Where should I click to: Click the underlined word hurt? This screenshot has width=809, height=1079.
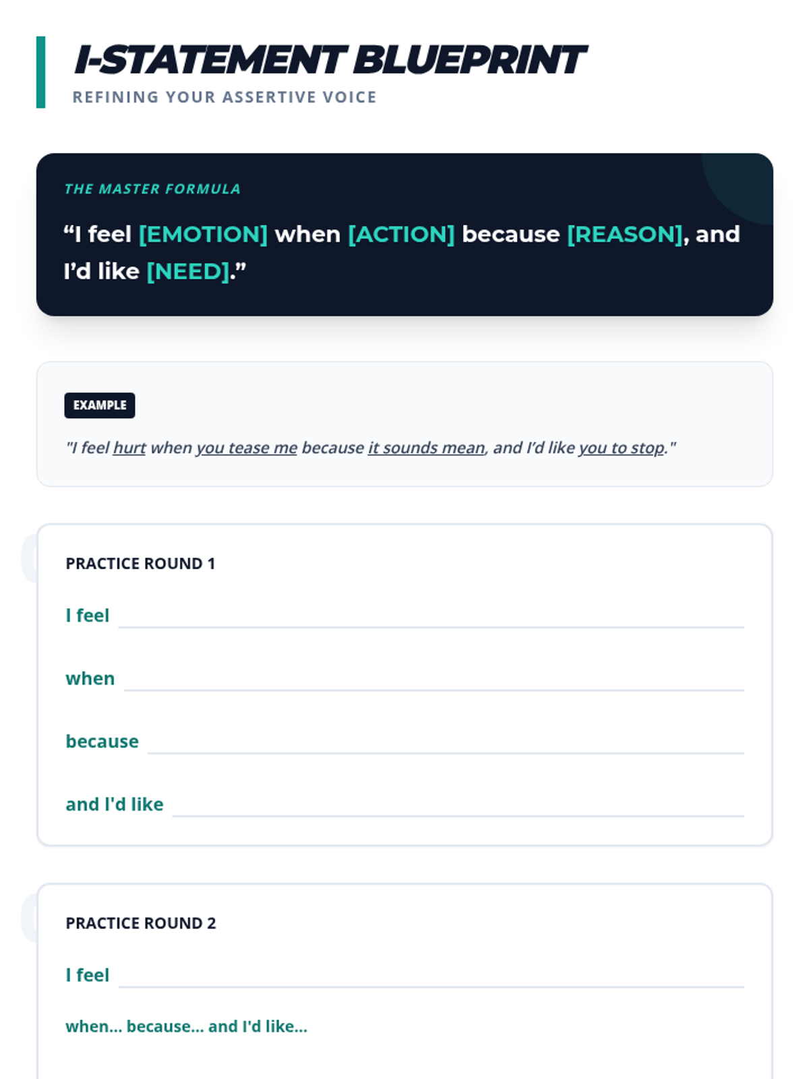[x=129, y=448]
